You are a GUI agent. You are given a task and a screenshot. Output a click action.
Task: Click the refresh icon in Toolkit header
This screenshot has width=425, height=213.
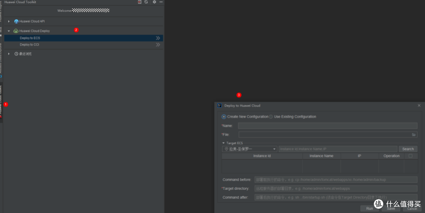[x=146, y=2]
